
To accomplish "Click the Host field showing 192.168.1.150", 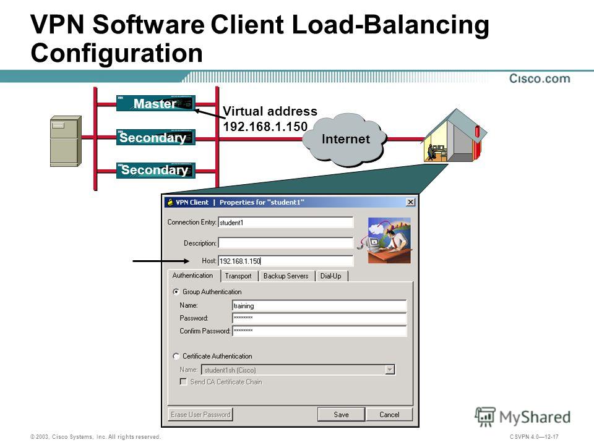I will tap(286, 261).
